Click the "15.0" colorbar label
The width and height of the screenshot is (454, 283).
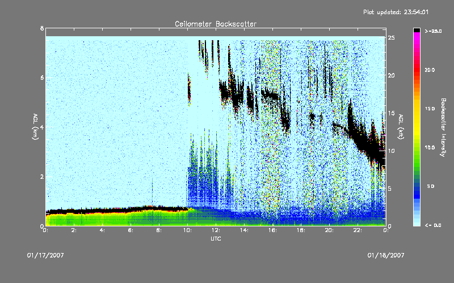point(430,109)
